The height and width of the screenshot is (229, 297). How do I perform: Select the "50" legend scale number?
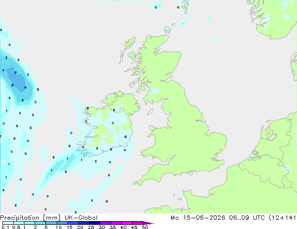coord(145,227)
